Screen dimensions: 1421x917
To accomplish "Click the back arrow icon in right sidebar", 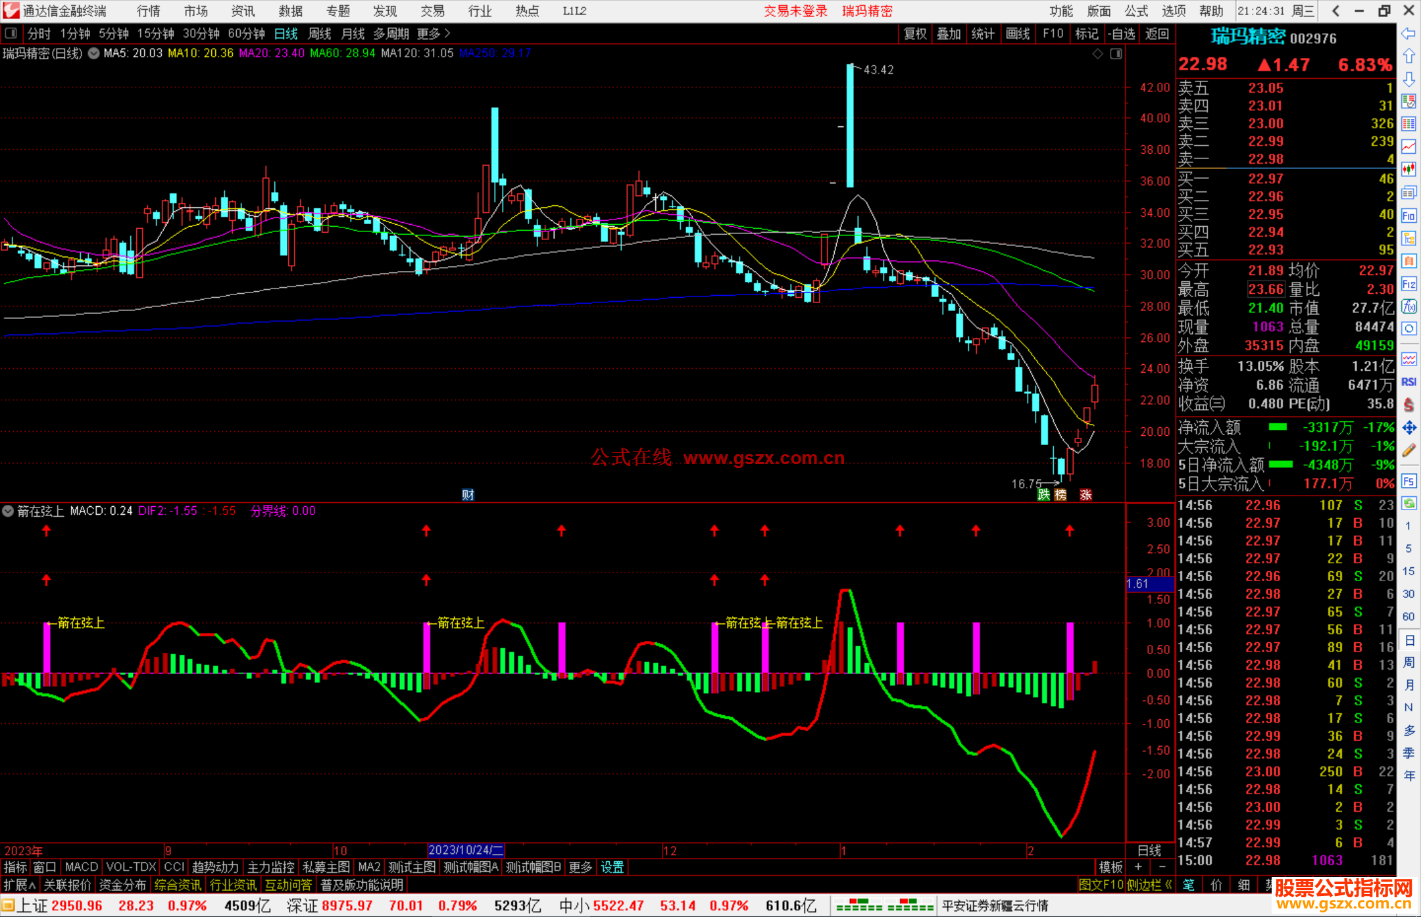I will [x=1409, y=33].
